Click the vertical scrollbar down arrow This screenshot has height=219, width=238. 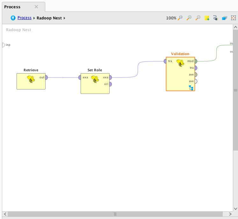(235, 208)
